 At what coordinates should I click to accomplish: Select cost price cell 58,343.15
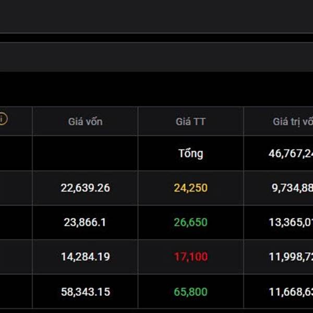pos(85,292)
